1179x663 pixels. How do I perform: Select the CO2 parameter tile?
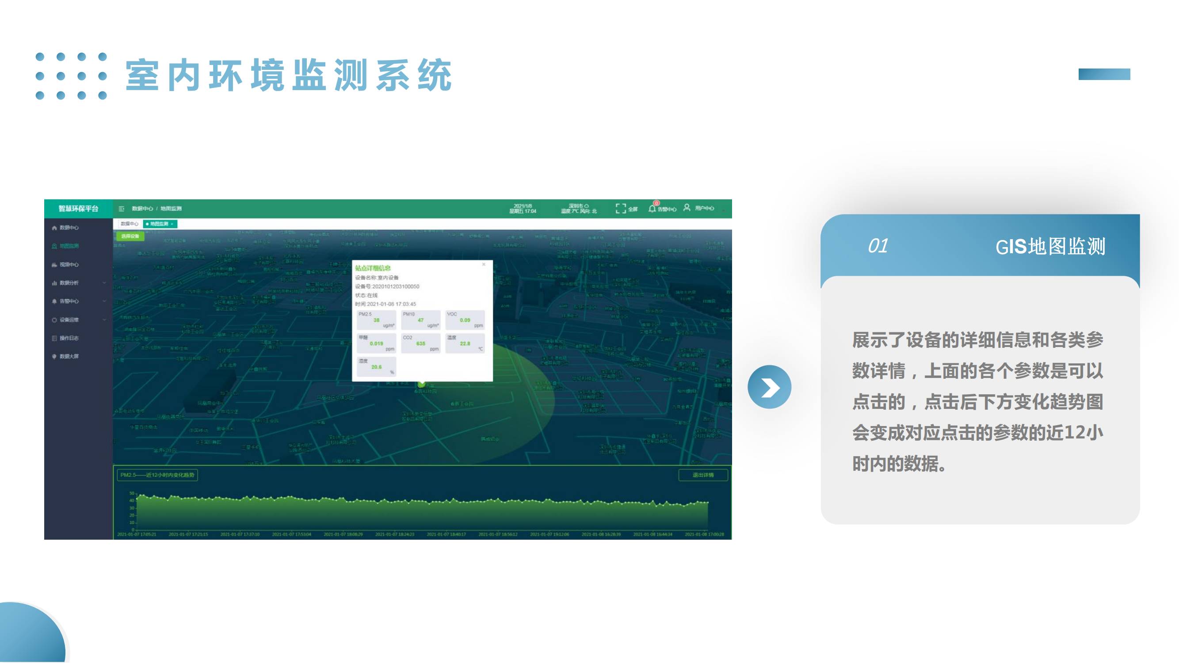tap(420, 343)
